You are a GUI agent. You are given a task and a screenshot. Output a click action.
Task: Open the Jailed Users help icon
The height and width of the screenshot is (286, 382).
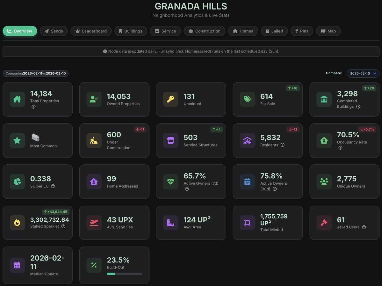click(364, 227)
